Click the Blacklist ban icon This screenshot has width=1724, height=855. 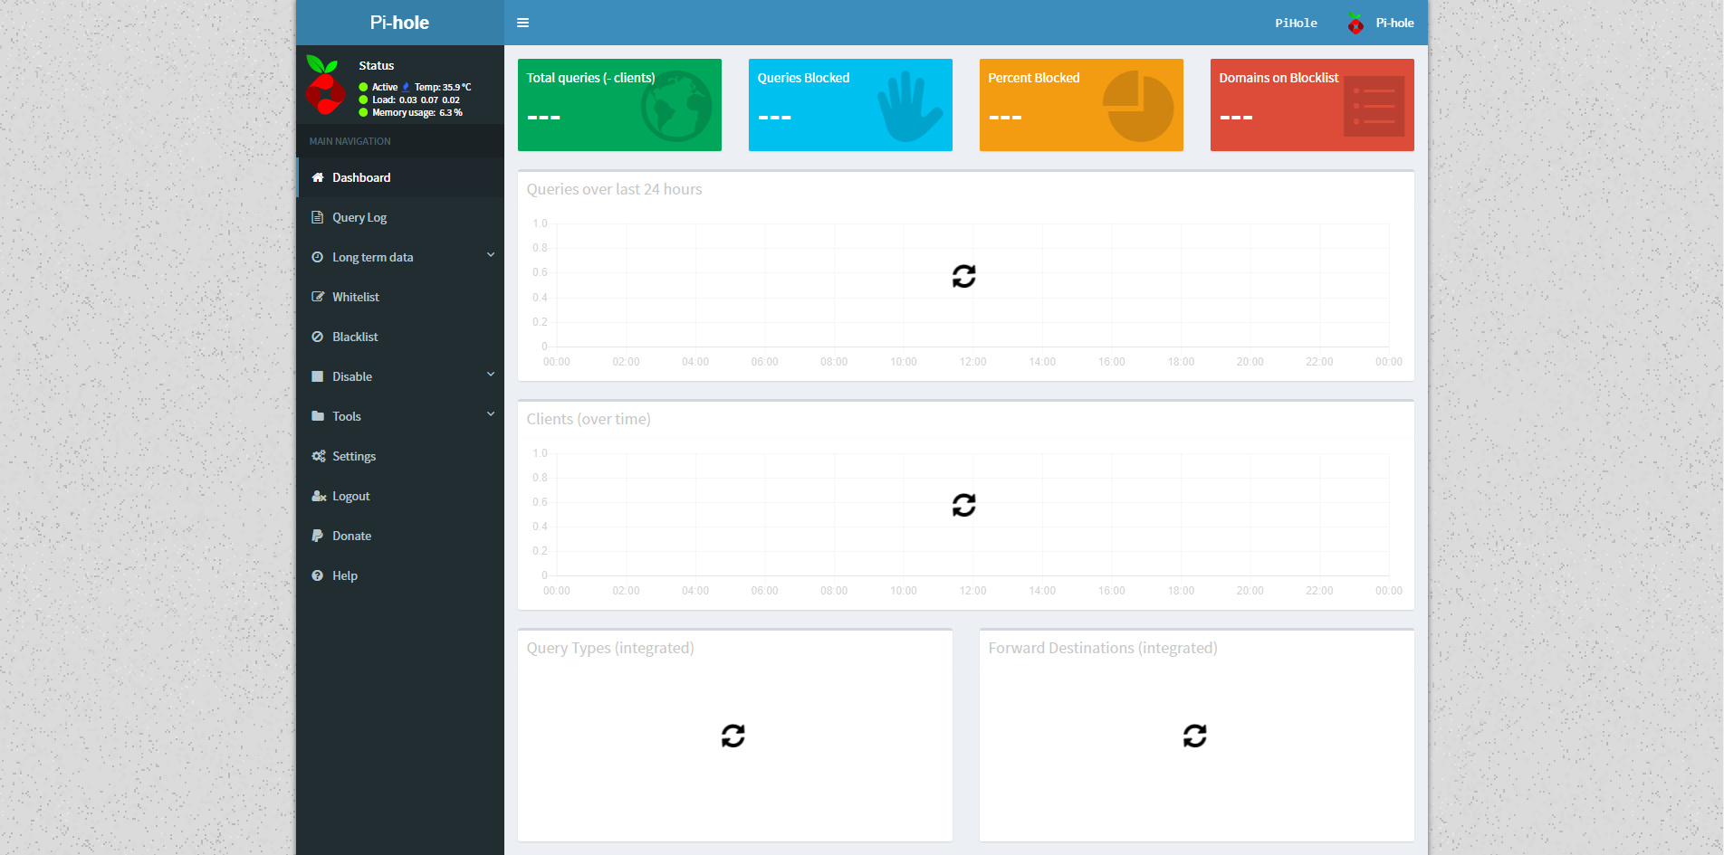(317, 337)
